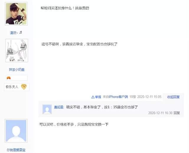This screenshot has width=189, height=153.
Task: Click the orange badge icon under 抹茶小奶盖
Action: click(9, 78)
